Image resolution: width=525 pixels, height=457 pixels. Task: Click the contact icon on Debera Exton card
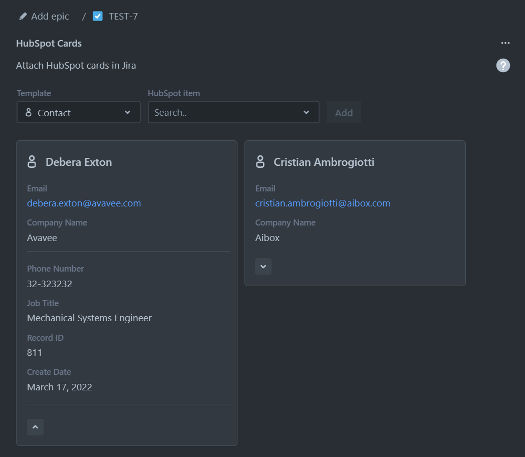click(32, 162)
